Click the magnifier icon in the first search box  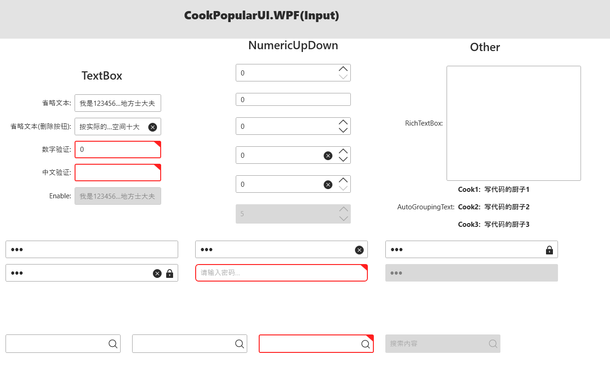113,344
